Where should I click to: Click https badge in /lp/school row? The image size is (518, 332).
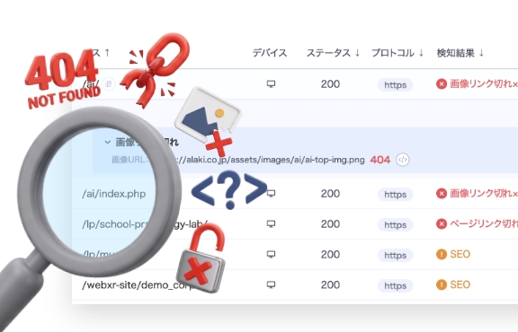395,225
